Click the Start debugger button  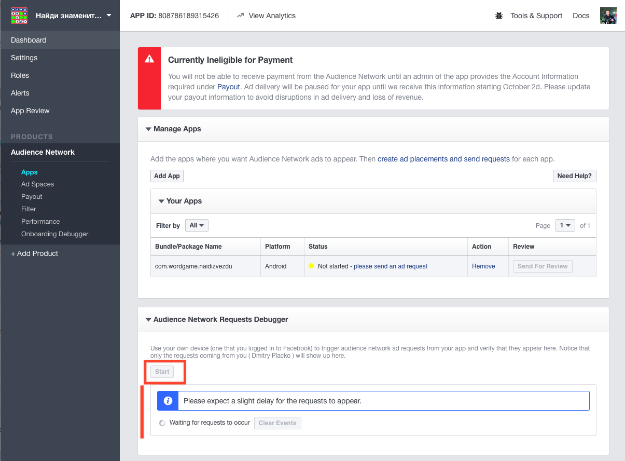point(162,372)
